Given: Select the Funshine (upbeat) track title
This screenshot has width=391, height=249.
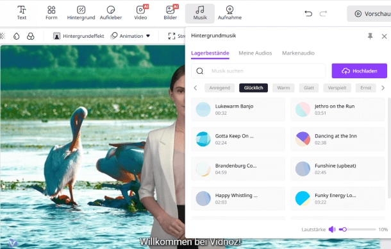Looking at the screenshot, I should coord(335,166).
